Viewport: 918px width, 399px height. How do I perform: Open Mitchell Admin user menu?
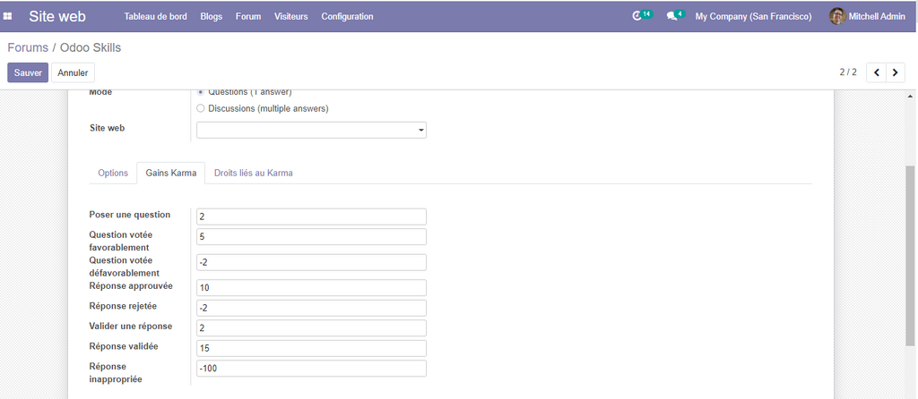pyautogui.click(x=876, y=16)
